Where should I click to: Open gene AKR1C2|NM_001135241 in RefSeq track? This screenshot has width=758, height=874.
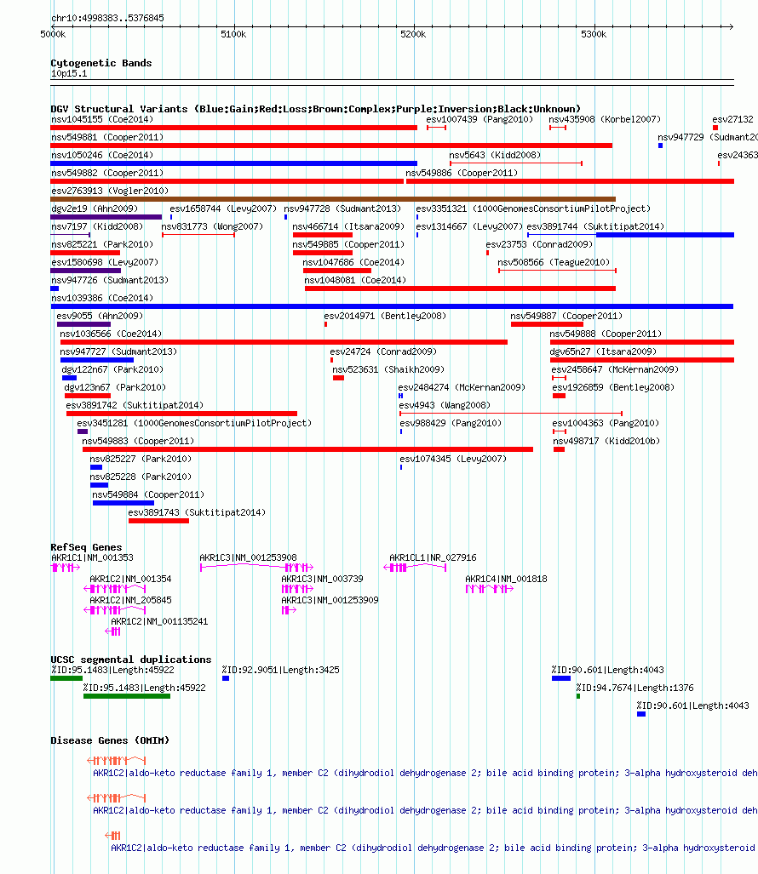click(x=159, y=621)
